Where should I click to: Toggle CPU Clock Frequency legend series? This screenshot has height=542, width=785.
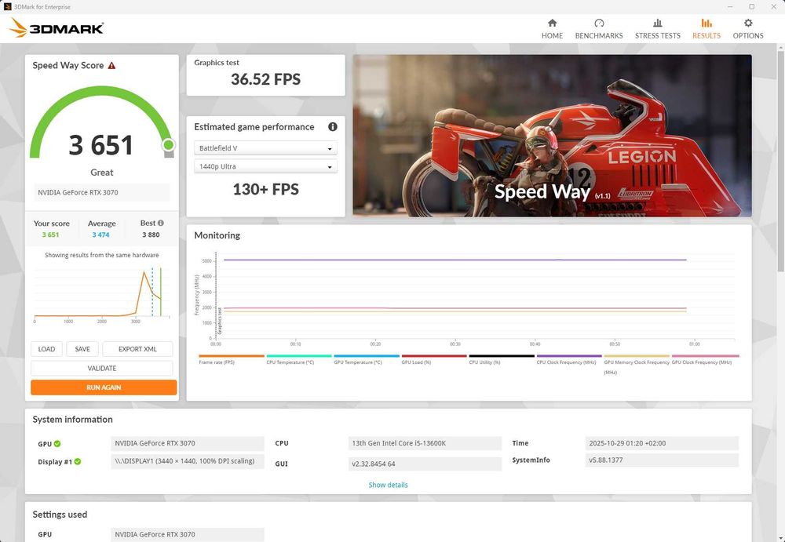(568, 360)
